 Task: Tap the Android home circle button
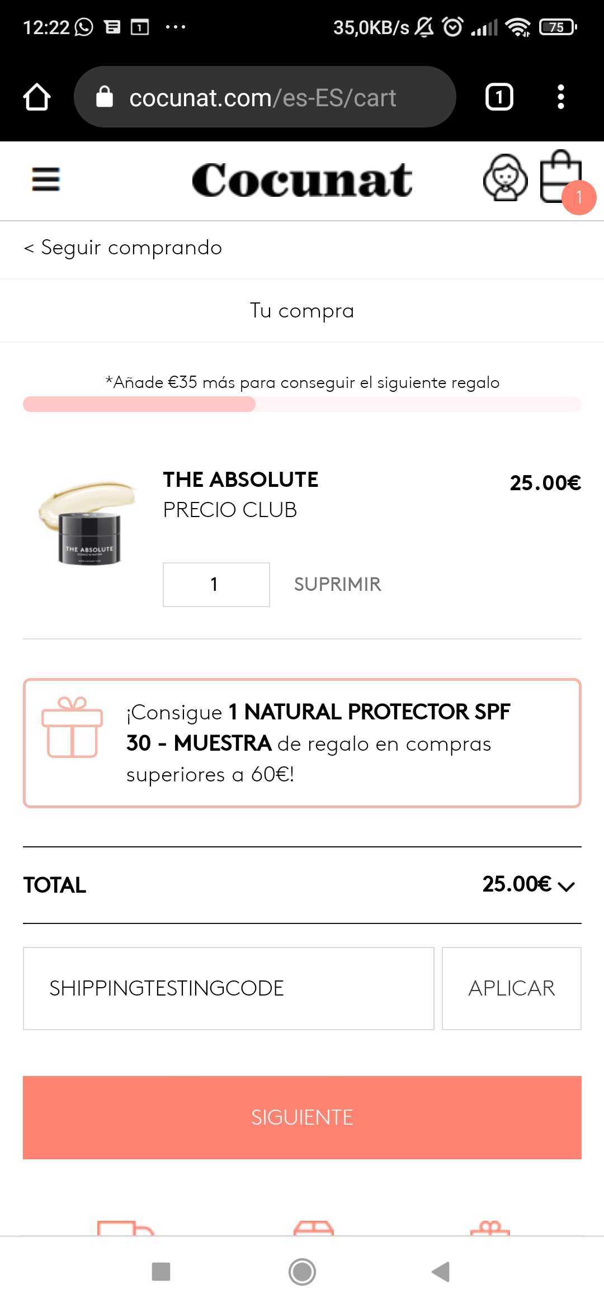coord(302,1272)
